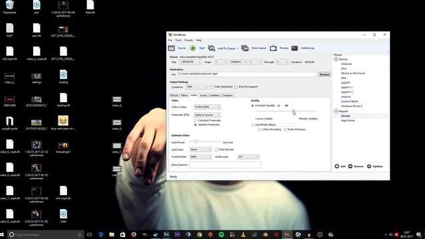Click the Remove preset minus icon
Image resolution: width=425 pixels, height=239 pixels.
[x=350, y=166]
